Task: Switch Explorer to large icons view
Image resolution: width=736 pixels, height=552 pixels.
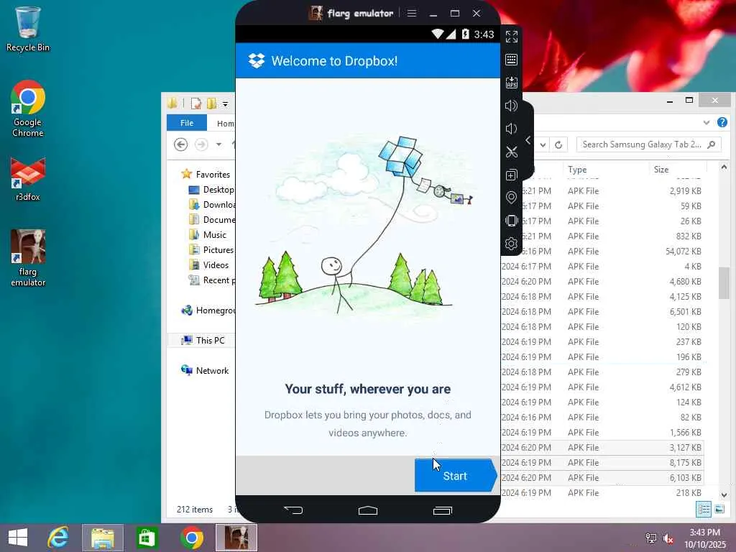Action: [x=719, y=510]
